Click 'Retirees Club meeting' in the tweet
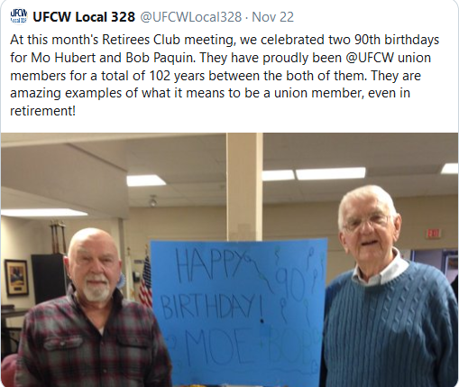This screenshot has width=459, height=387. (169, 40)
